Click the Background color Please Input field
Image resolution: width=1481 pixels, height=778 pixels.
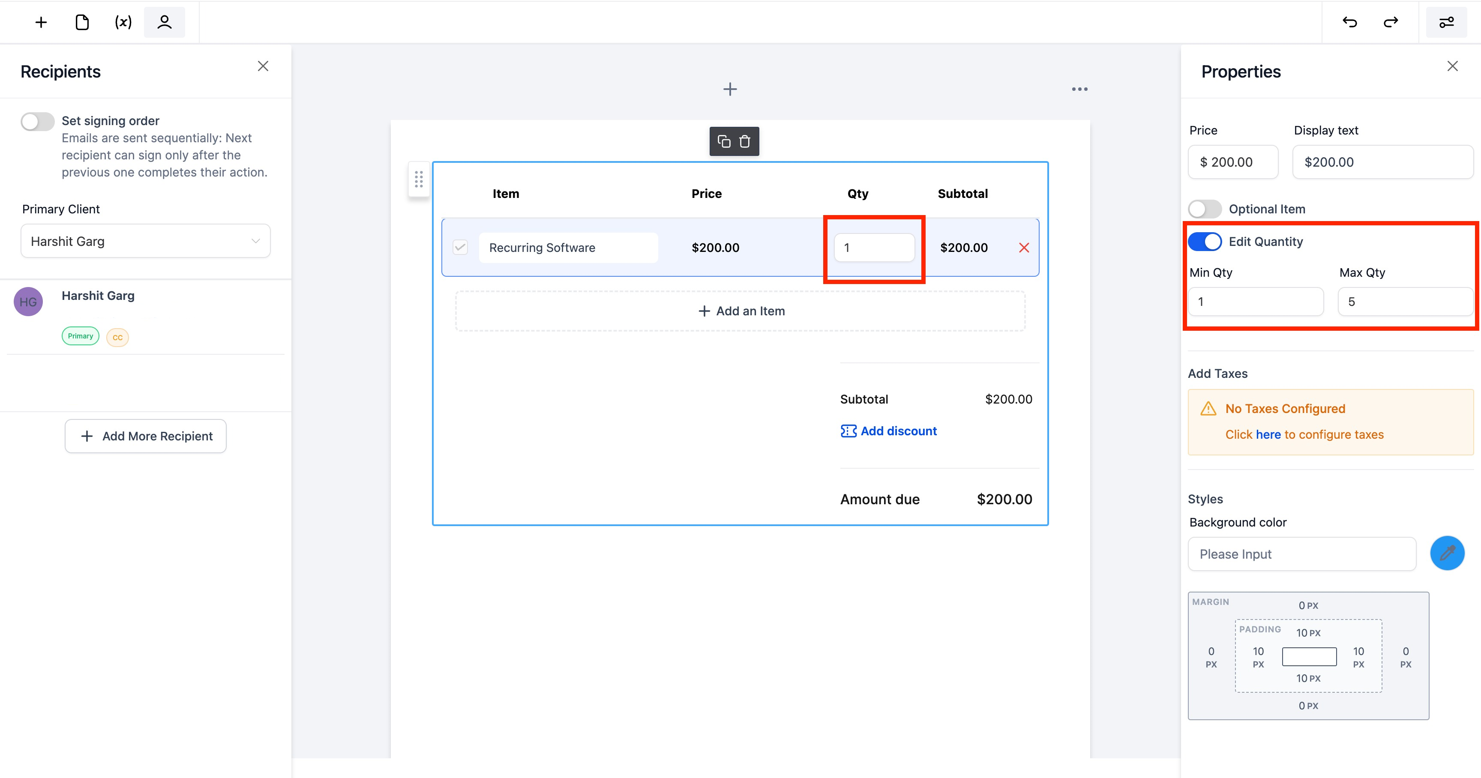point(1301,554)
